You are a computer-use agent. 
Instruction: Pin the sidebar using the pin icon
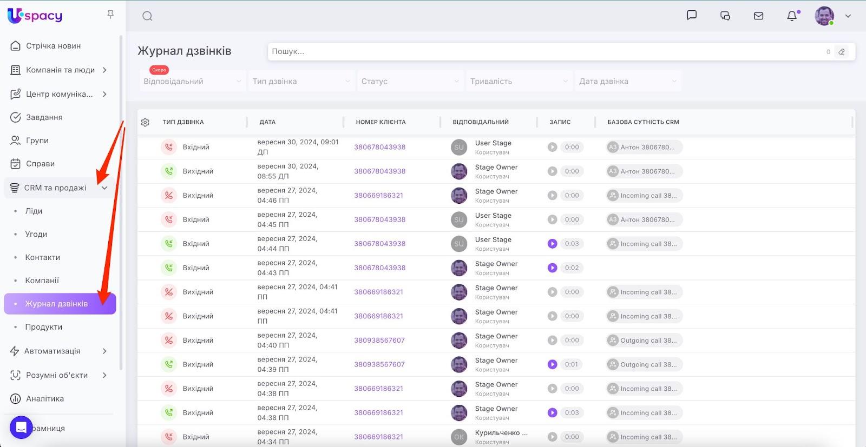coord(110,15)
